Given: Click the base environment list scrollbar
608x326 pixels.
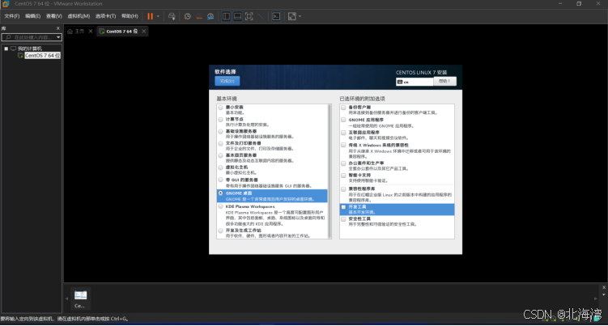Looking at the screenshot, I should point(330,171).
